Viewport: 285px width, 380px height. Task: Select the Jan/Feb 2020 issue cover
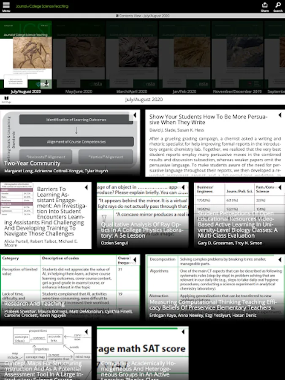pos(185,54)
